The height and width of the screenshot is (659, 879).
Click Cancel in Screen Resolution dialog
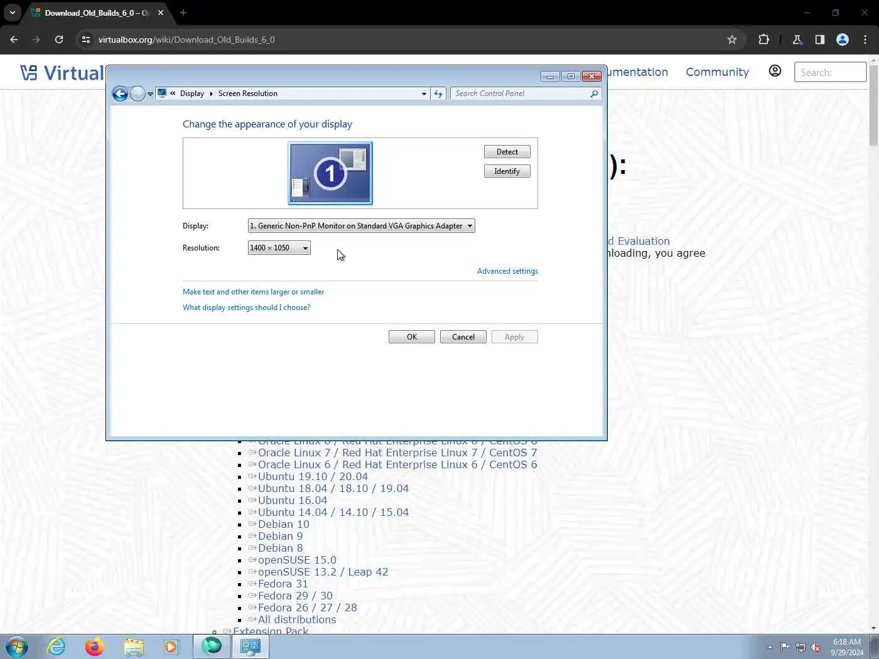coord(463,337)
